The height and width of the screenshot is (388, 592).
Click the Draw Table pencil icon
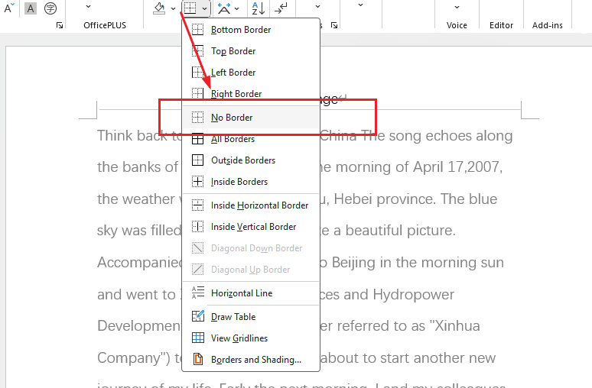(x=198, y=316)
